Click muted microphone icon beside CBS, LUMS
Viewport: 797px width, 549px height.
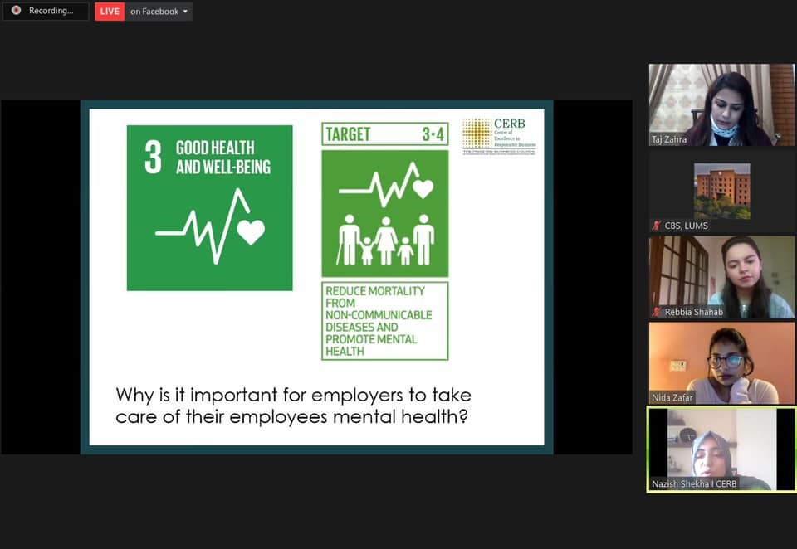657,226
